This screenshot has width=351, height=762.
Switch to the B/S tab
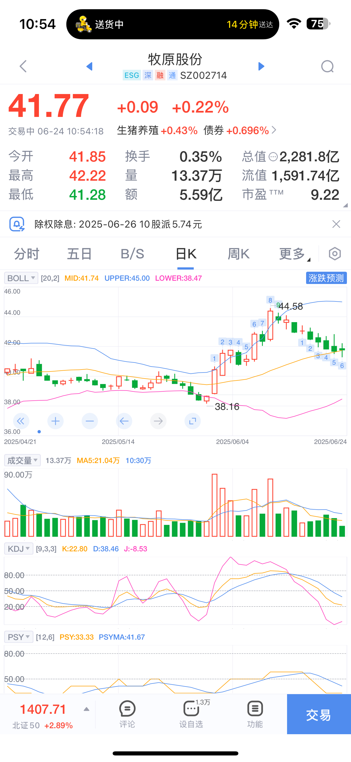point(132,254)
